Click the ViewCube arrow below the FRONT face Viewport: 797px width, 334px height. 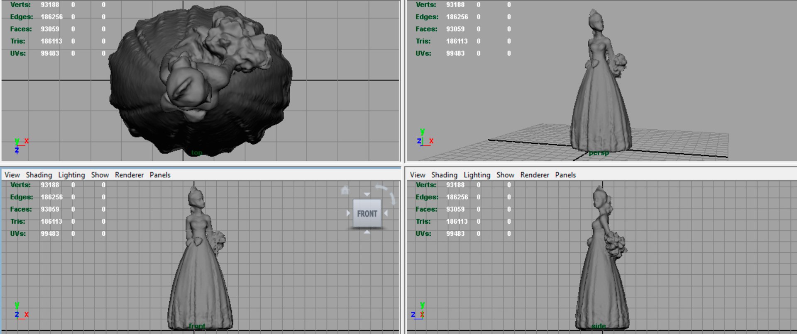tap(367, 232)
